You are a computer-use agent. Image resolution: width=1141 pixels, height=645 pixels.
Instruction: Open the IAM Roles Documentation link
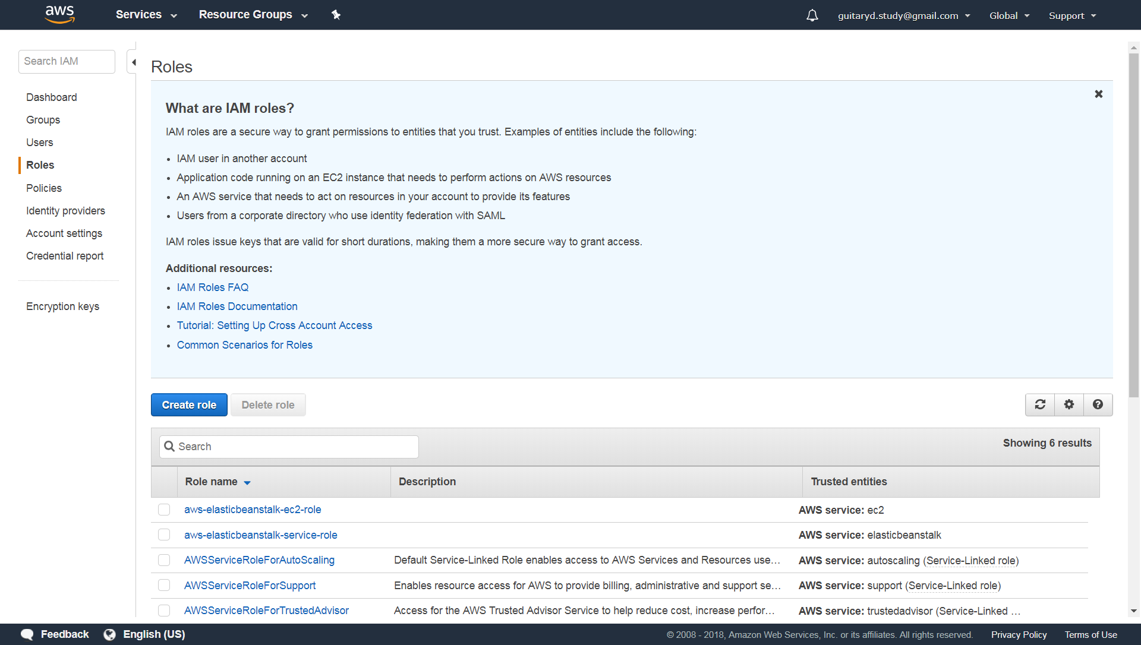[237, 306]
